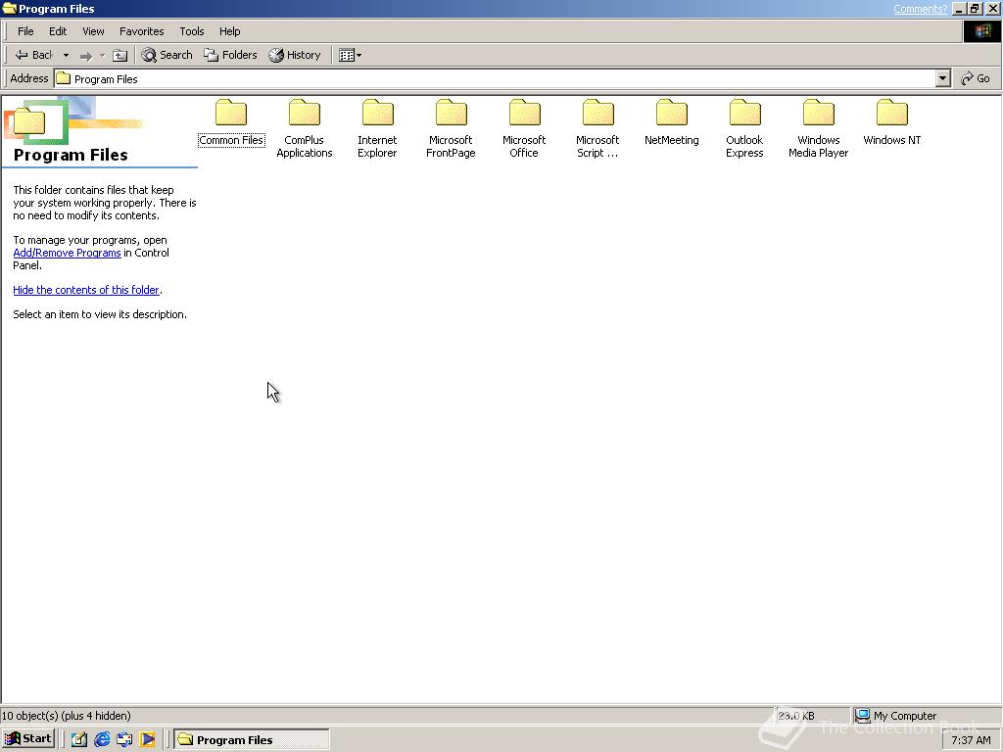This screenshot has height=752, width=1003.
Task: Click the 10 object(s) status text
Action: [67, 716]
